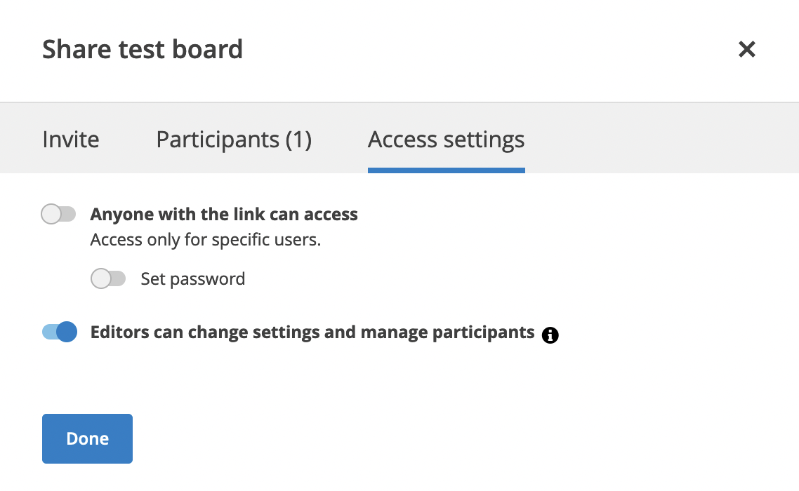
Task: Disable the Editors can change settings switch
Action: (x=60, y=332)
